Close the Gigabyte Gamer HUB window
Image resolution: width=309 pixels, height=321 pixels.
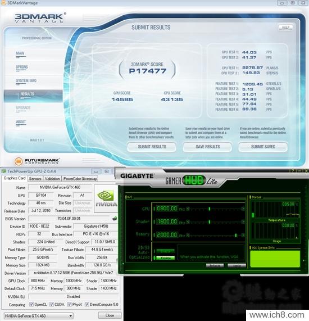[x=306, y=170]
